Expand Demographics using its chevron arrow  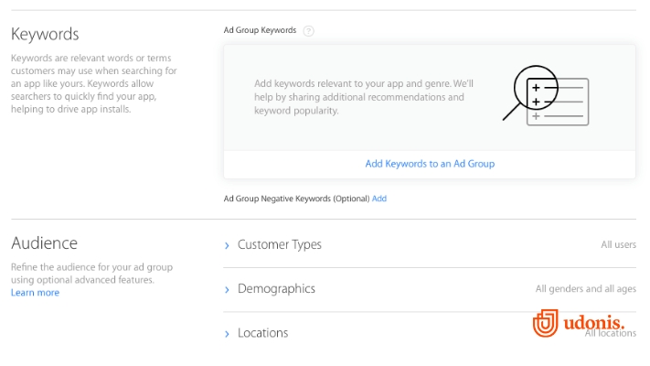point(228,289)
